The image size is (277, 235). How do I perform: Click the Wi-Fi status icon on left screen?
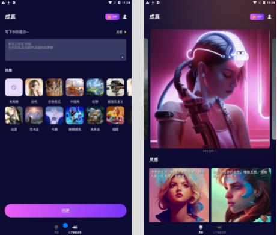[110, 2]
